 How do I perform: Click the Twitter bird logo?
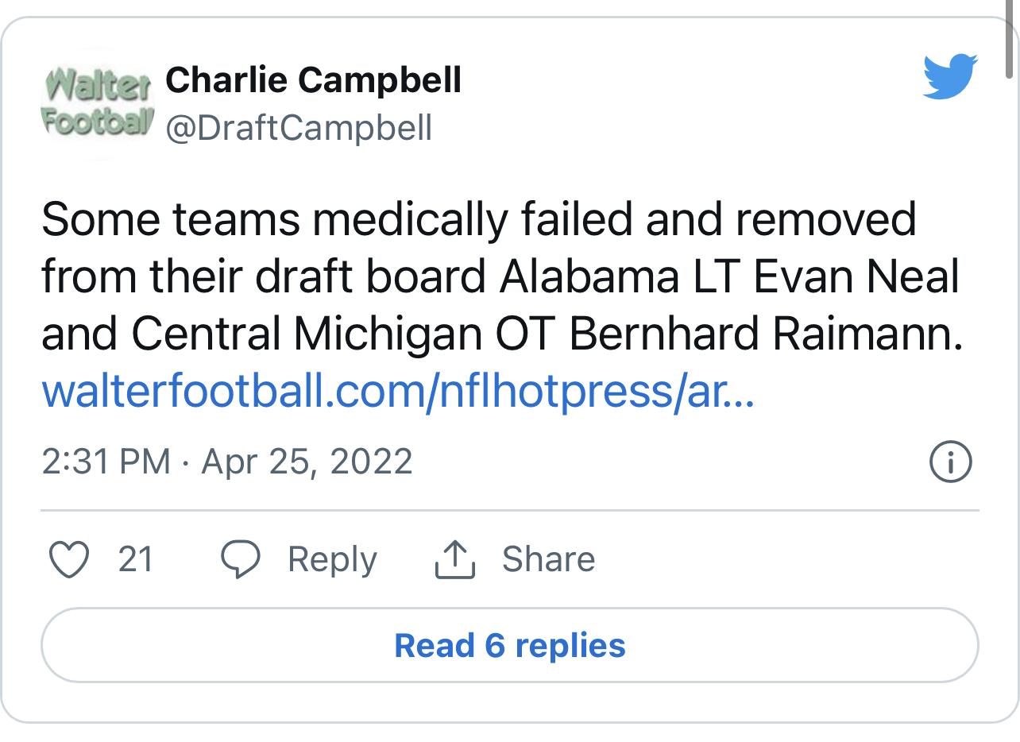(x=950, y=77)
